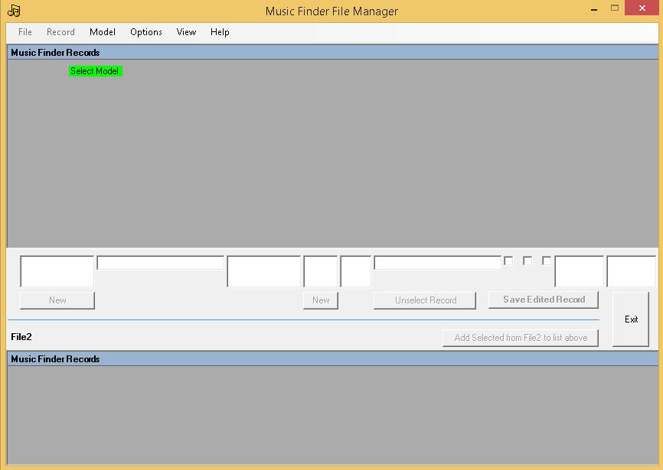Open the Model menu
Screen dimensions: 663x470
[102, 32]
